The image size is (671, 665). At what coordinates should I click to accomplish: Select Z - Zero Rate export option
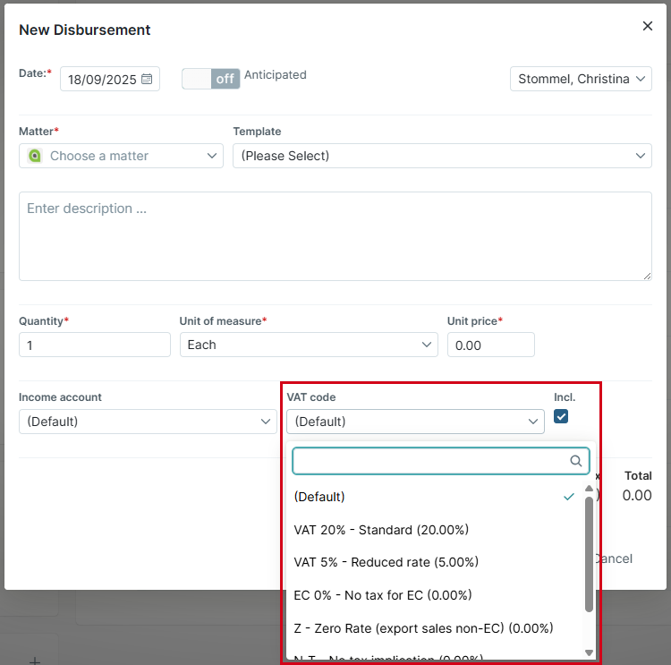pyautogui.click(x=434, y=628)
